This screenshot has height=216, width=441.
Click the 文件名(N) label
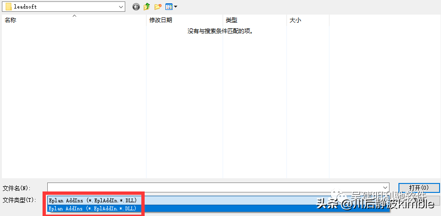pos(17,188)
